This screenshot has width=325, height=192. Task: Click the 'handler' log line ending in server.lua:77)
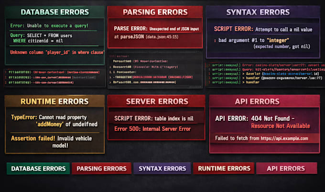(x=267, y=78)
